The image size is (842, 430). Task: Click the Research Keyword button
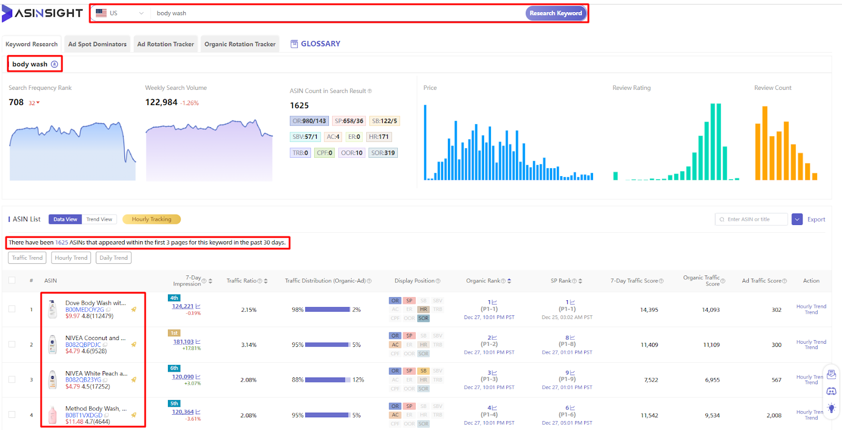coord(556,13)
